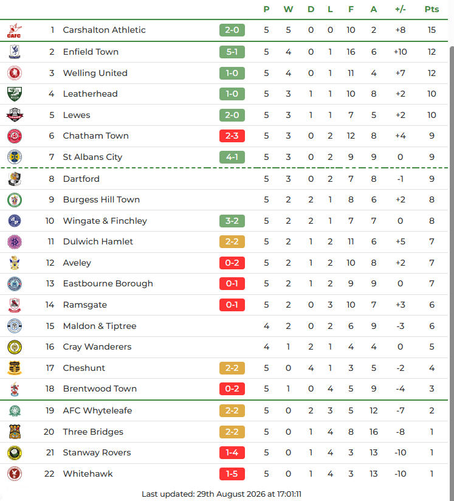
Task: Click the Lewes club crest
Action: click(15, 115)
